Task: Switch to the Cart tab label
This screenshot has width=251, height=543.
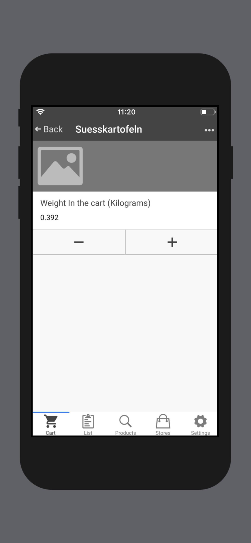Action: (x=51, y=433)
